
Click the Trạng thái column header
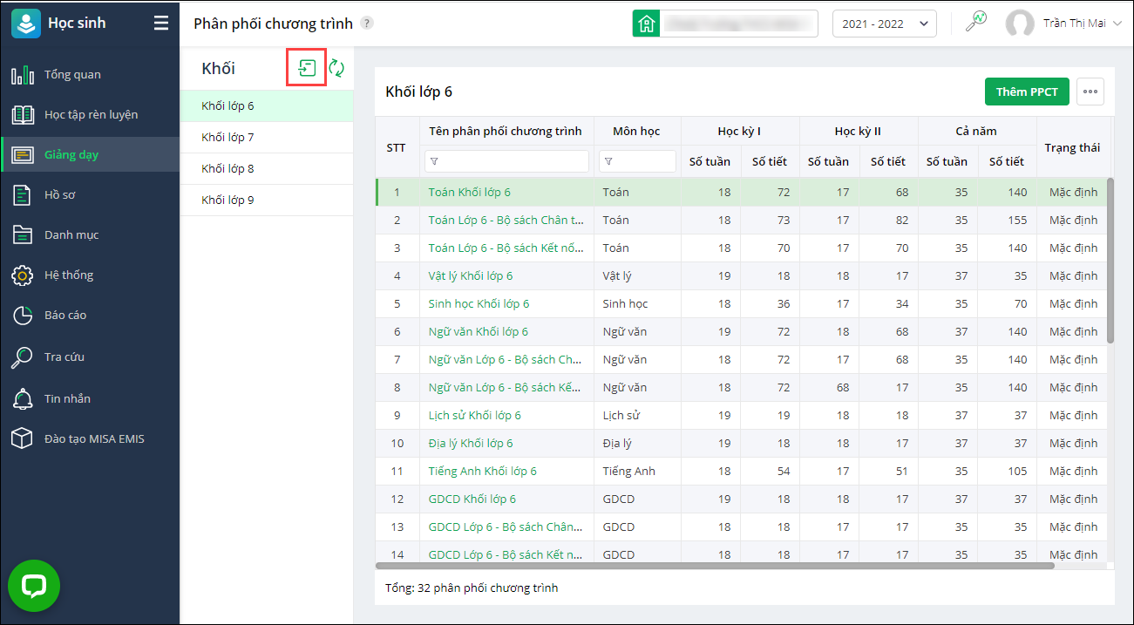(x=1072, y=147)
